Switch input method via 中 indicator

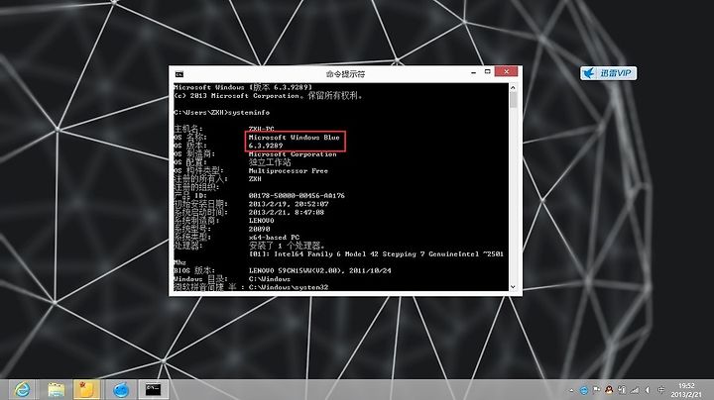tap(660, 390)
